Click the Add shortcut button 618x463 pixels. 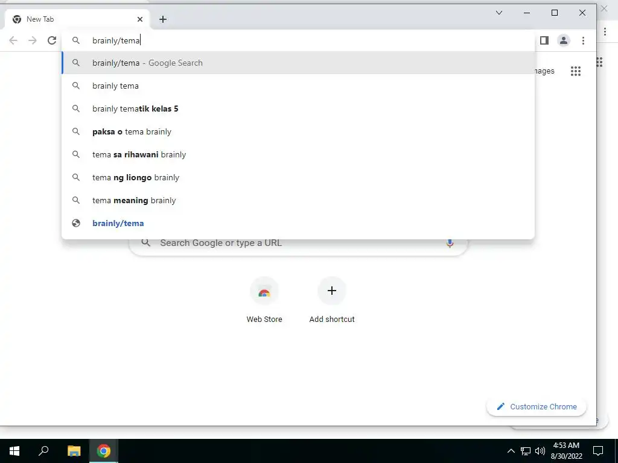332,300
